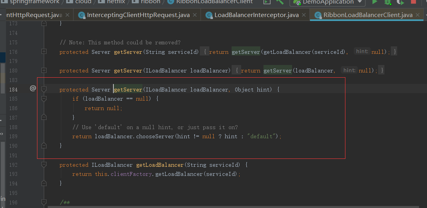Image resolution: width=427 pixels, height=208 pixels.
Task: Click fold end marker on line 190
Action: point(44,146)
